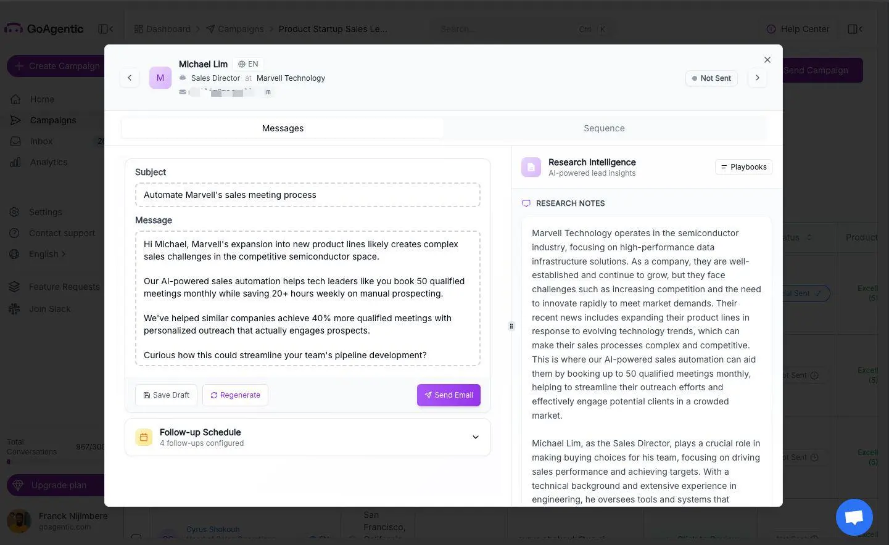Click the Help Center question icon

771,29
